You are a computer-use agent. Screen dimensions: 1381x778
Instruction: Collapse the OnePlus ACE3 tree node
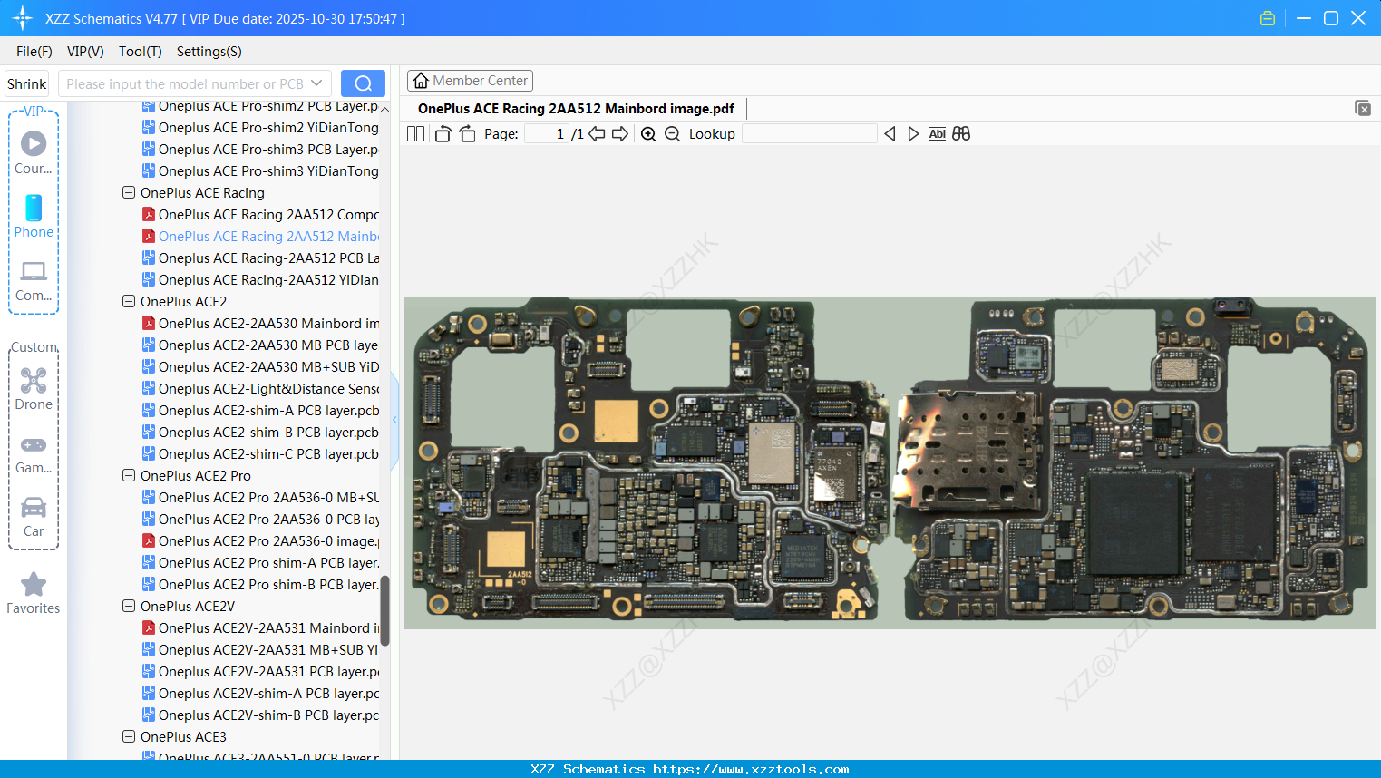[128, 736]
